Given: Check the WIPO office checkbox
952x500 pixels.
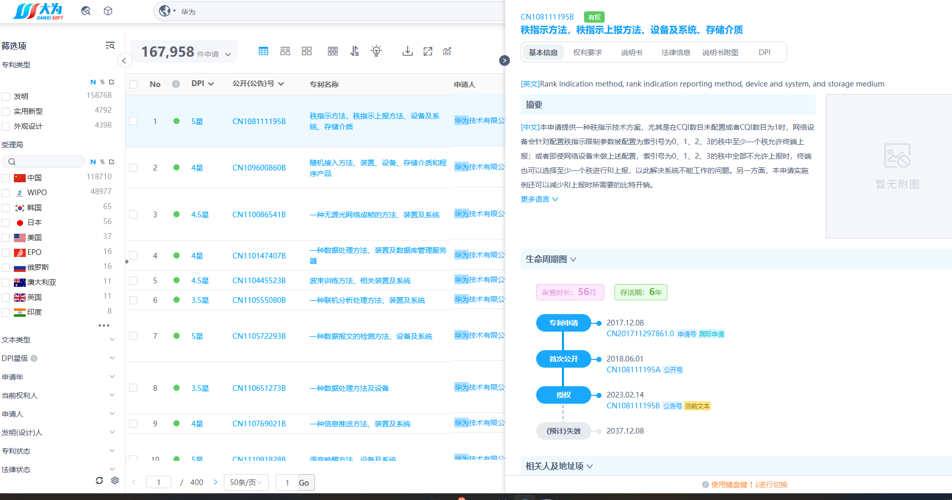Looking at the screenshot, I should 6,193.
